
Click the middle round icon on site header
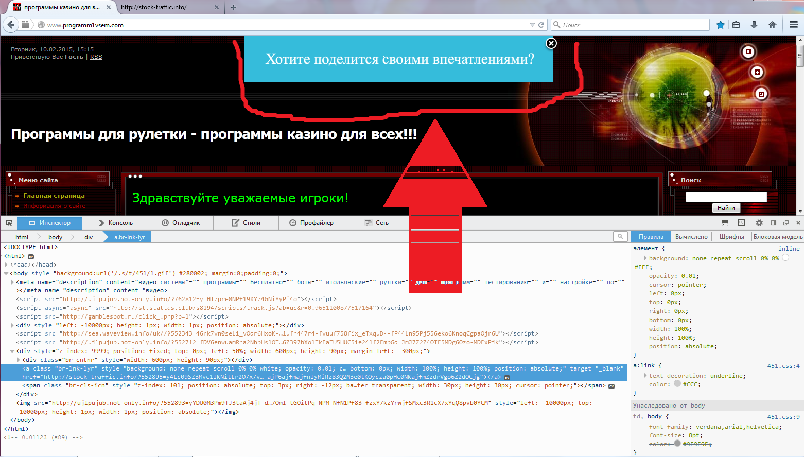tap(757, 72)
